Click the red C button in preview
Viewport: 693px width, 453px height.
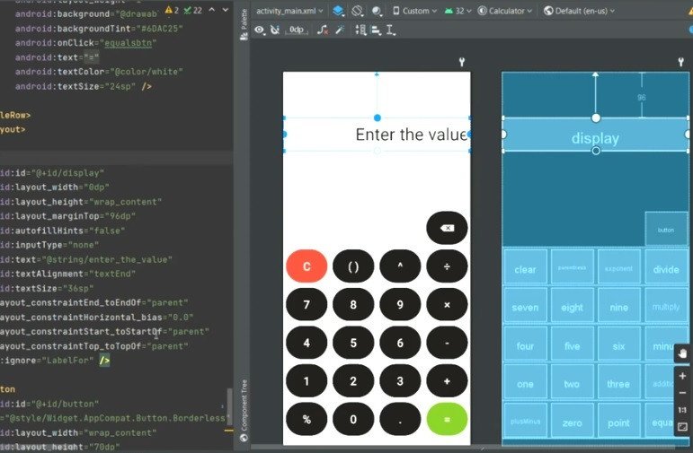pyautogui.click(x=307, y=266)
